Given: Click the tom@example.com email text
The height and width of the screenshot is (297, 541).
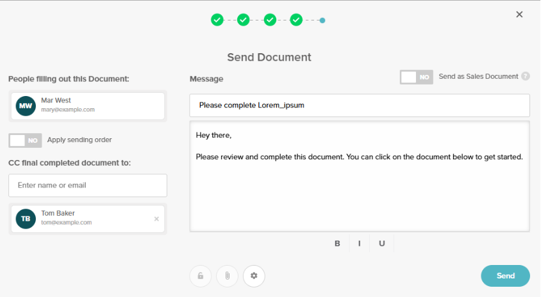Looking at the screenshot, I should tap(66, 223).
